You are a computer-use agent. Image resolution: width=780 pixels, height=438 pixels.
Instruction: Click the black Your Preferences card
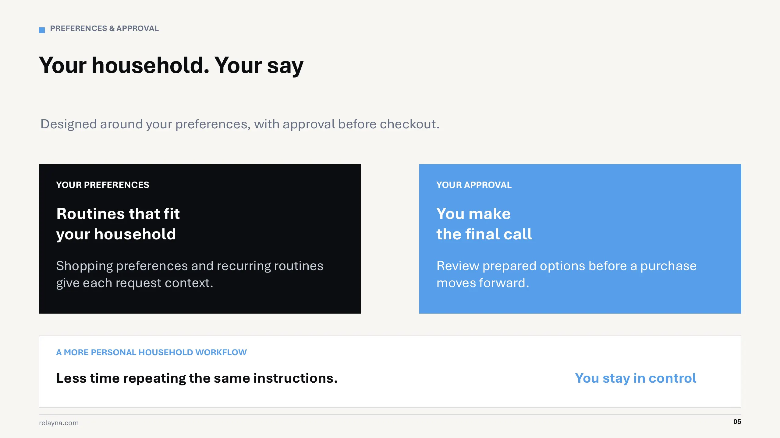(200, 239)
